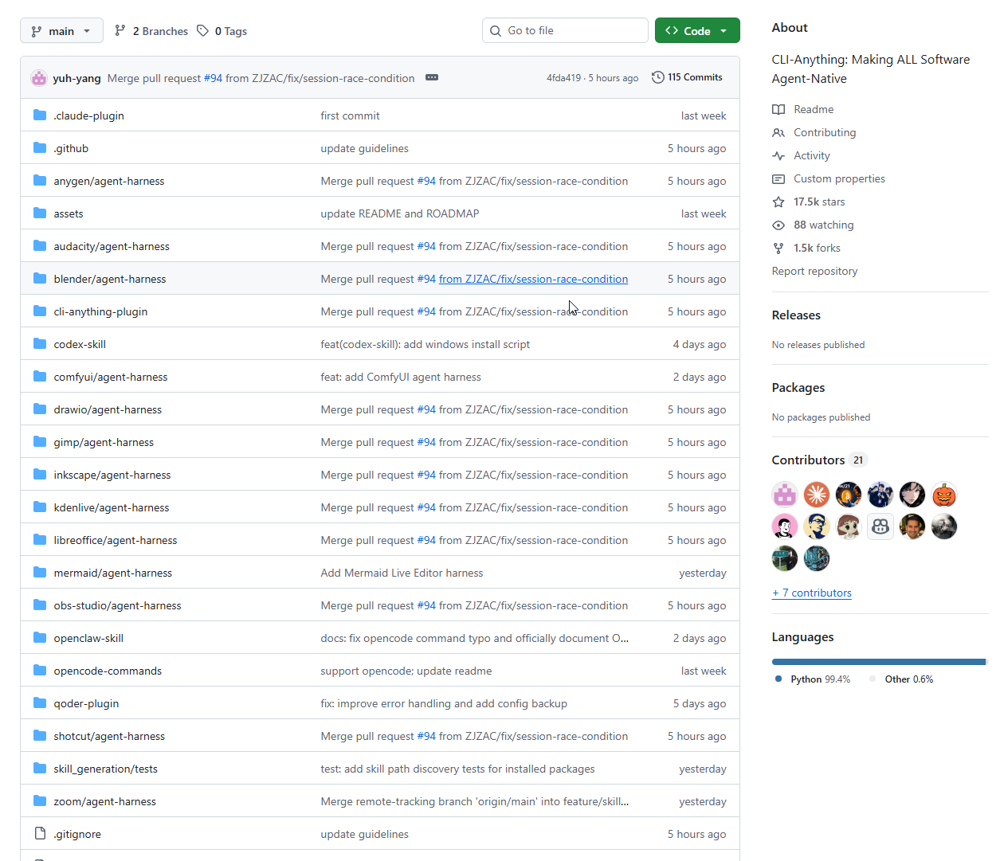Click the blue Python color dot
Screen dimensions: 1000x861
point(778,679)
